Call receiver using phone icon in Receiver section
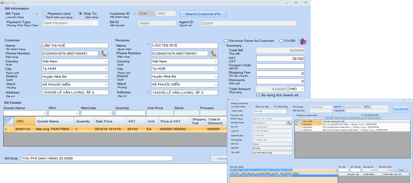This screenshot has width=413, height=183. pos(214,53)
